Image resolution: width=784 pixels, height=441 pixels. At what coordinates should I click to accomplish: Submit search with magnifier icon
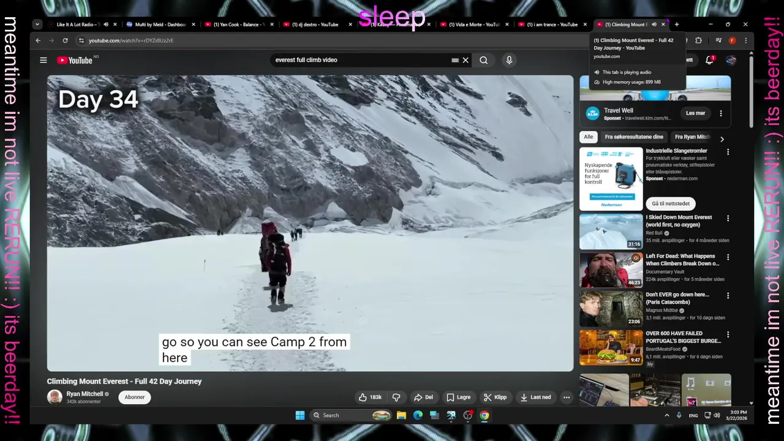pos(484,60)
